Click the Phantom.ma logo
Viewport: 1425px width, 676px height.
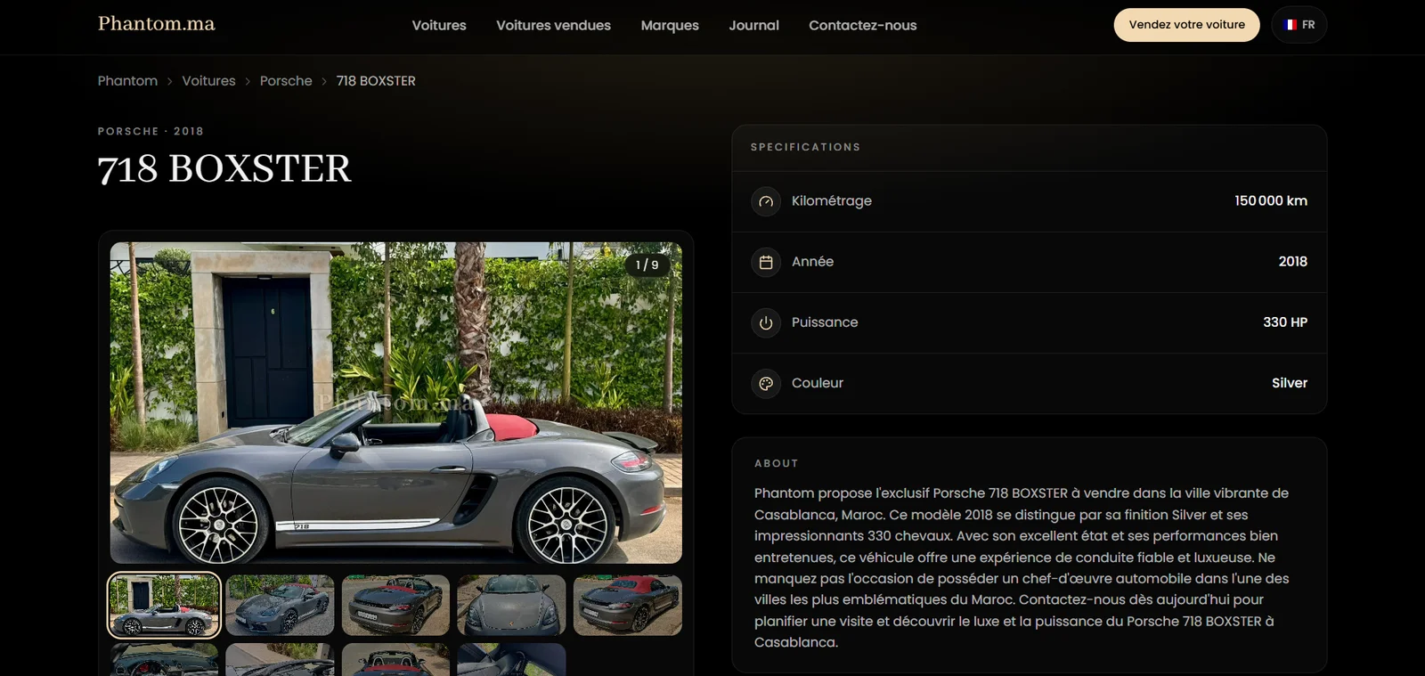pyautogui.click(x=157, y=24)
